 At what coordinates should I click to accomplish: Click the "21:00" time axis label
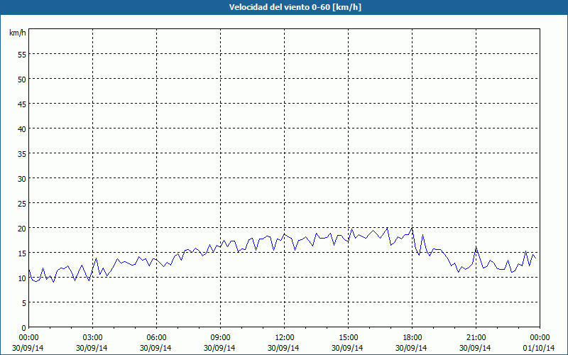point(476,338)
